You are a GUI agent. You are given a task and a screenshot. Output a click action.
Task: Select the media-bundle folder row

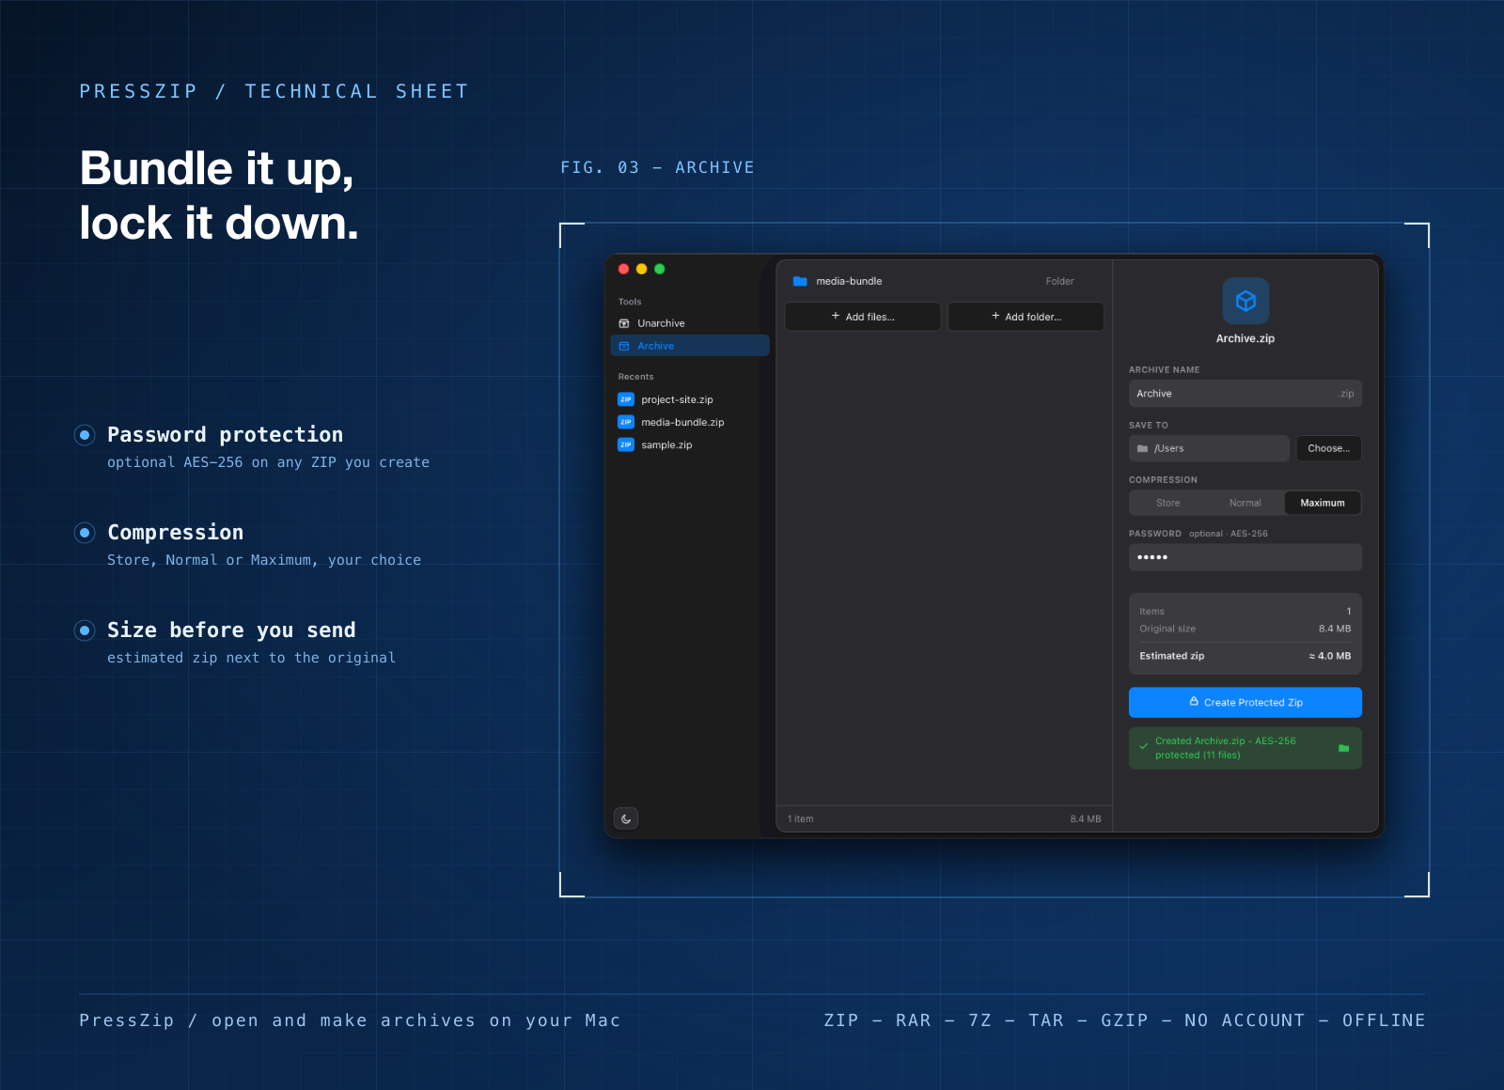pyautogui.click(x=944, y=281)
